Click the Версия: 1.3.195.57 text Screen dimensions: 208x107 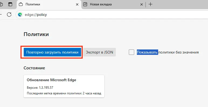click(x=40, y=88)
